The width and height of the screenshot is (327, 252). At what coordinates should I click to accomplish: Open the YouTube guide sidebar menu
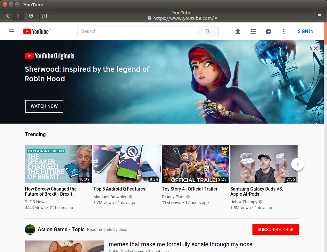(x=12, y=31)
